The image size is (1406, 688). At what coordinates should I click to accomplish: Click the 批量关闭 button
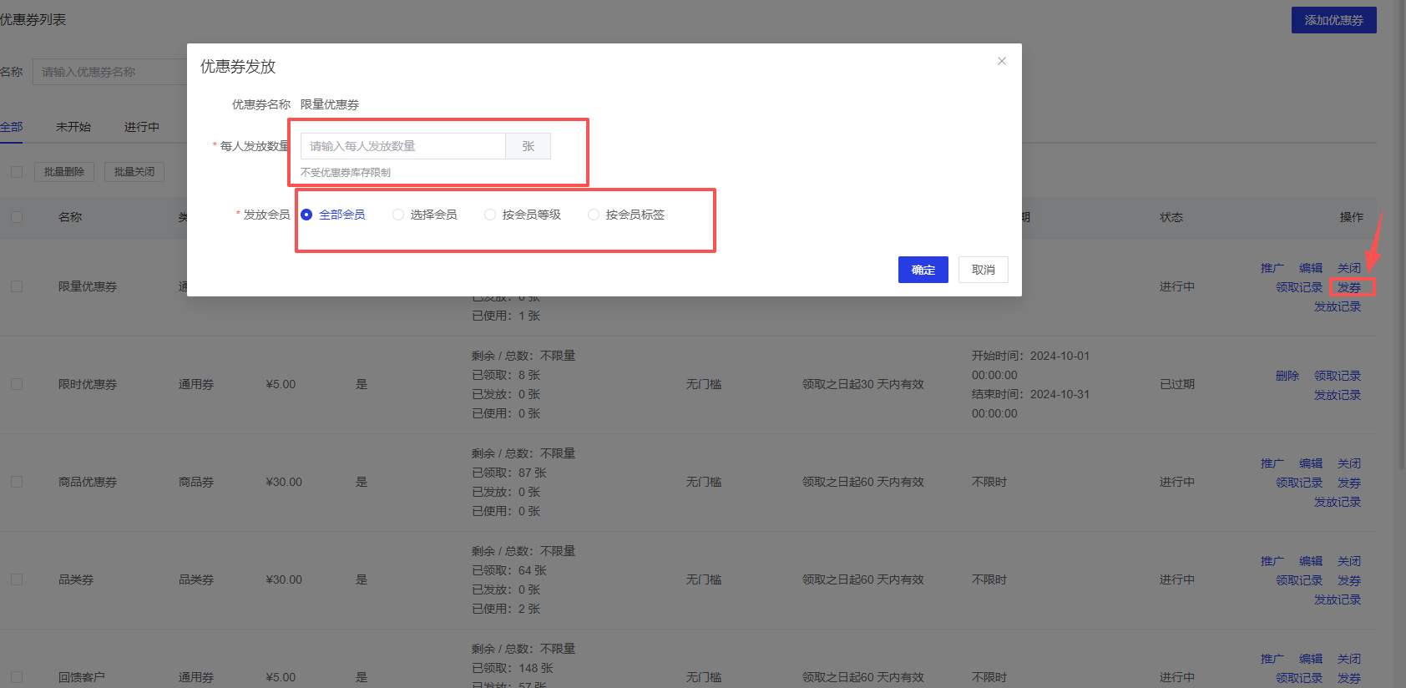pyautogui.click(x=134, y=172)
